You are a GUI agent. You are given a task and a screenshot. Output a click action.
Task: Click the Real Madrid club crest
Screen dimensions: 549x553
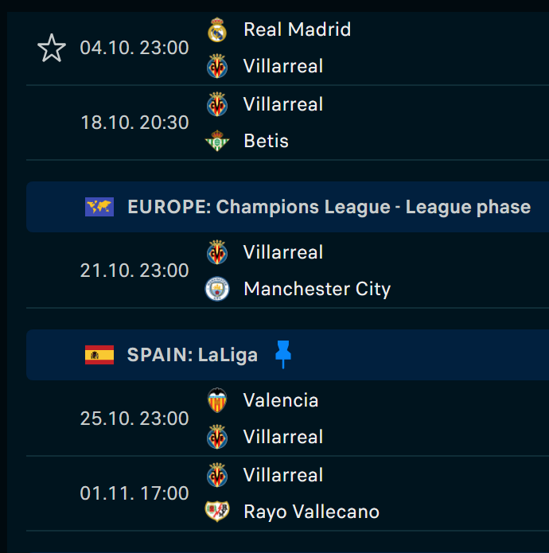click(x=217, y=30)
